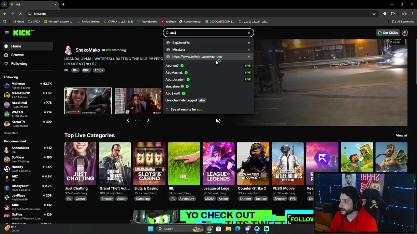Click the Africa tag
The image size is (417, 234).
(x=99, y=70)
